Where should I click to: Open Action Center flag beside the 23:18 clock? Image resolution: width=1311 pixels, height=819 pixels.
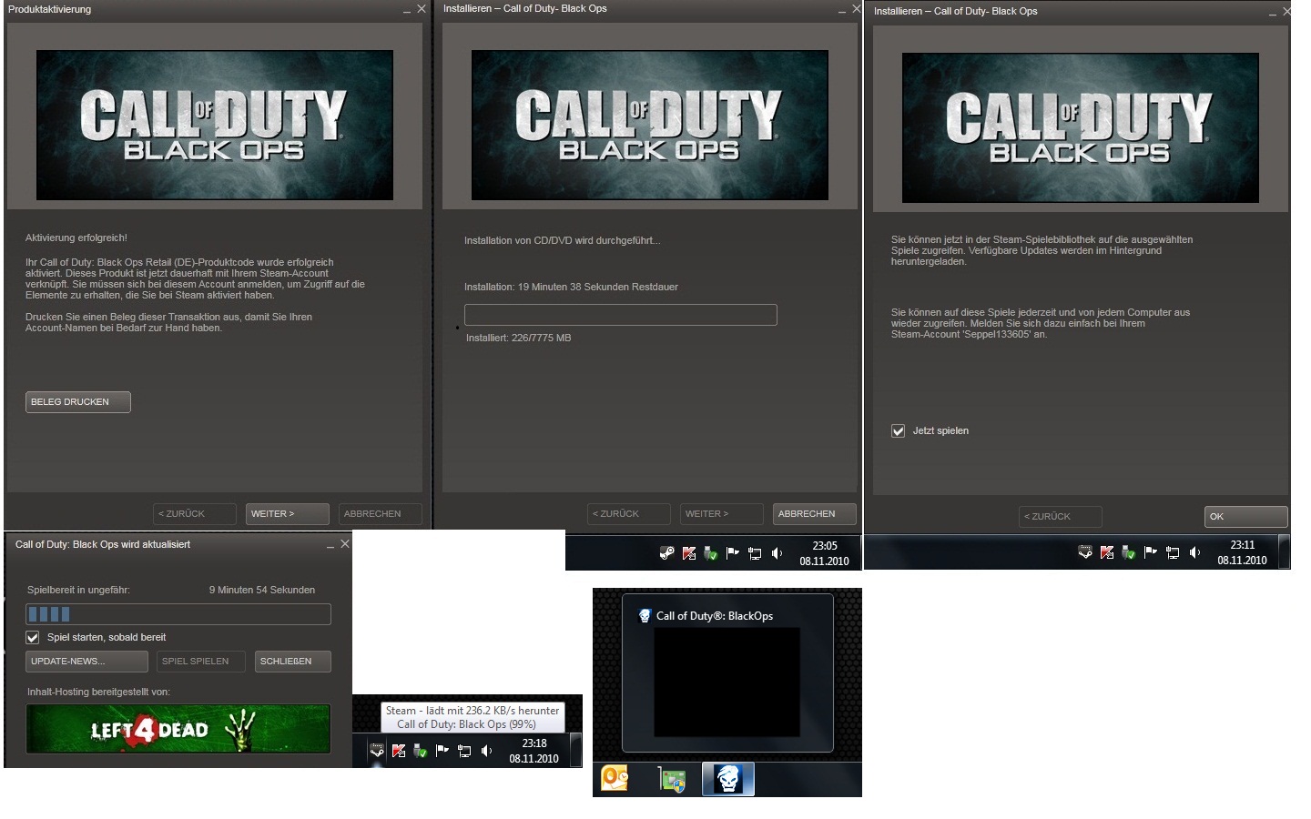(x=442, y=750)
